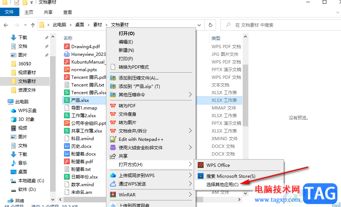
Task: Choose 选择其他应用(C) in the submenu
Action: [223, 185]
